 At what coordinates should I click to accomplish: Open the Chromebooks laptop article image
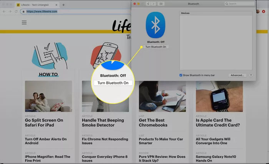pyautogui.click(x=162, y=96)
